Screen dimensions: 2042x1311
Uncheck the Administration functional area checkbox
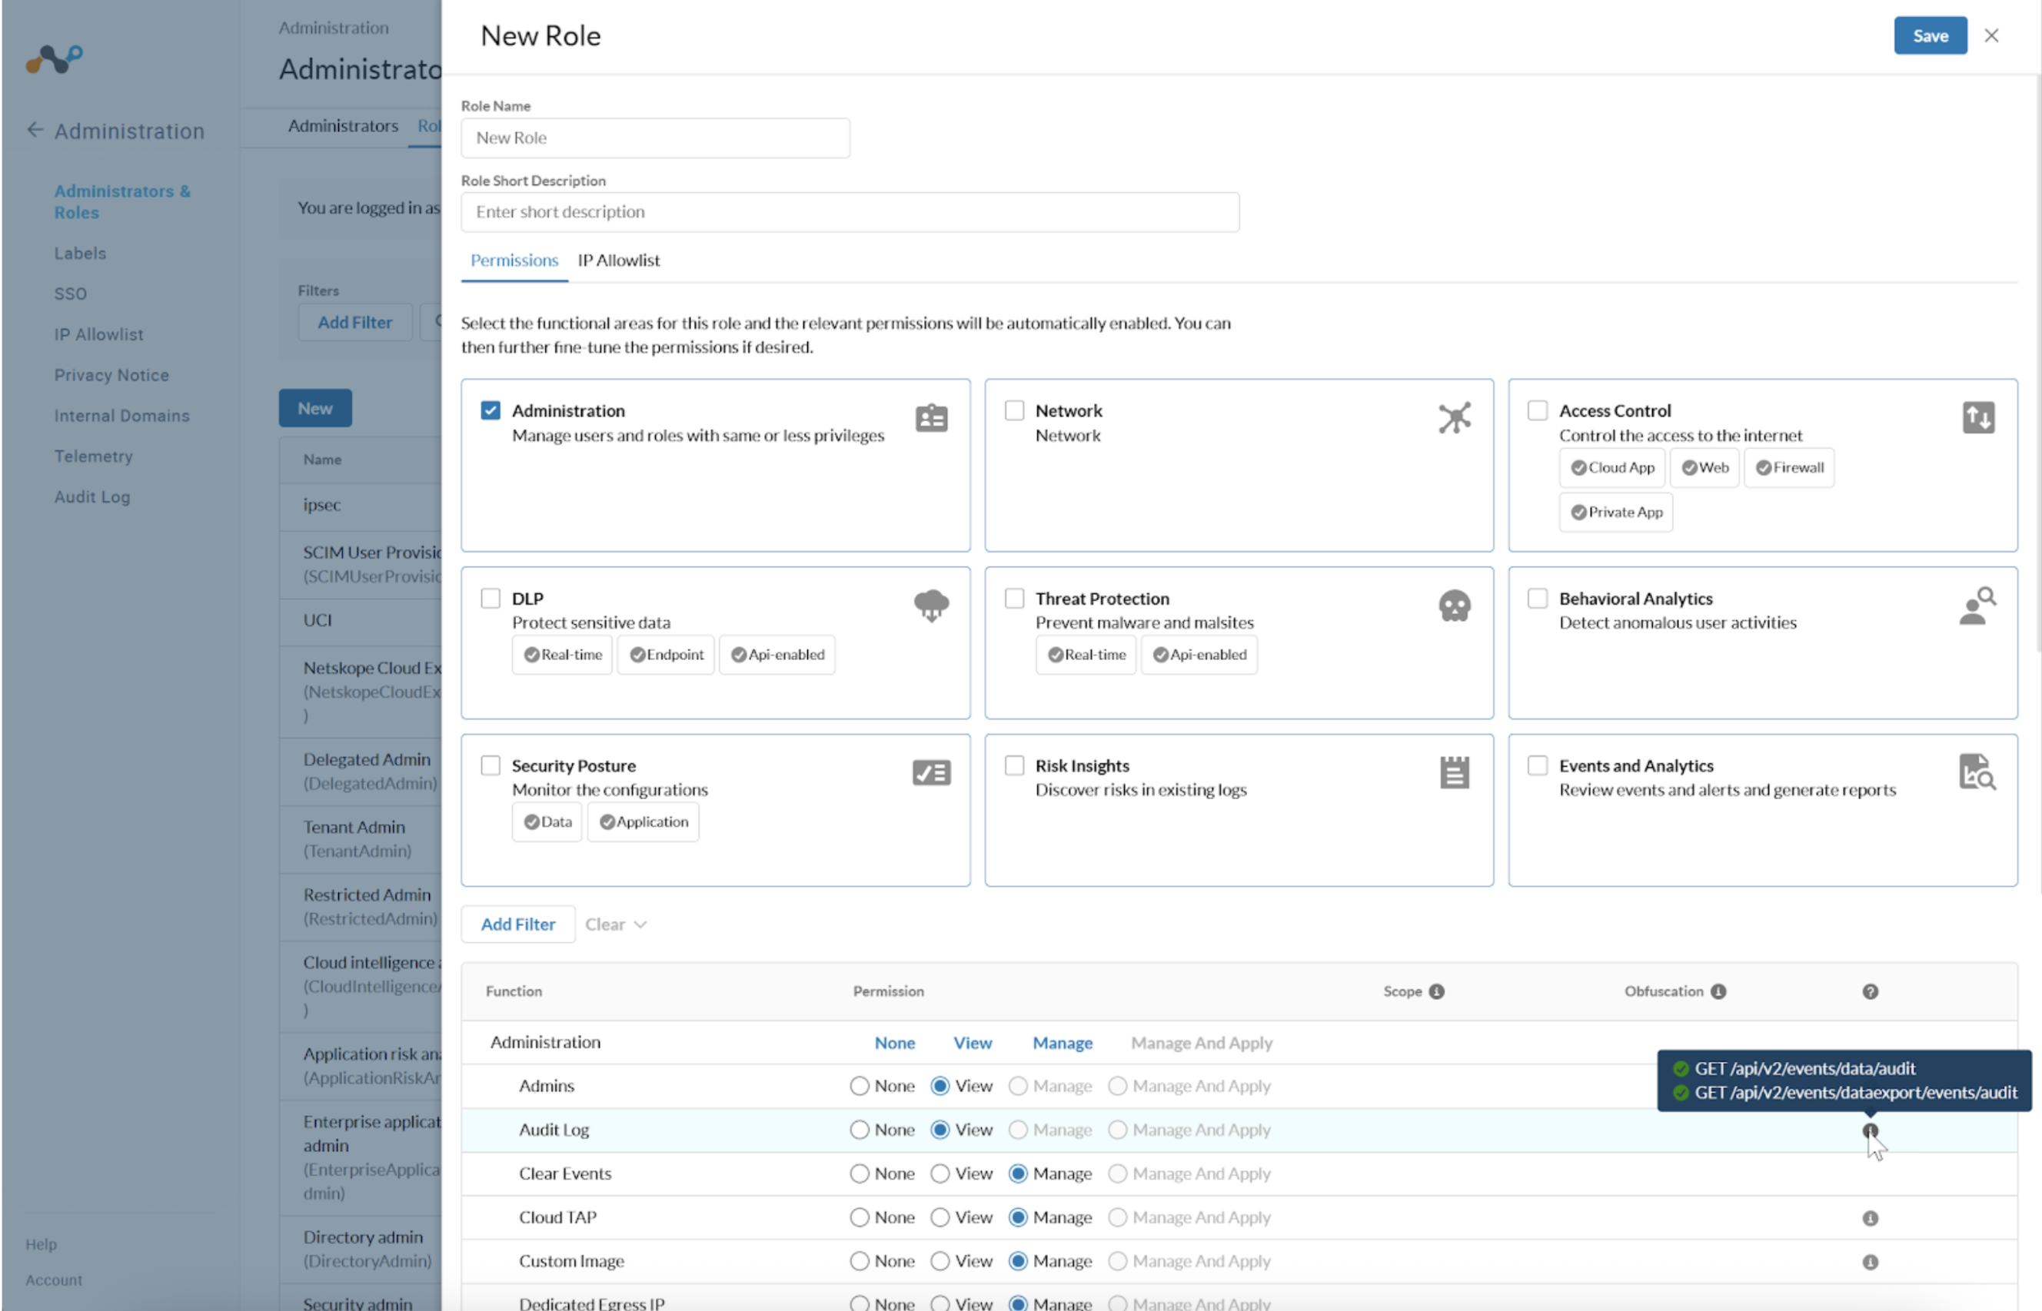tap(491, 410)
